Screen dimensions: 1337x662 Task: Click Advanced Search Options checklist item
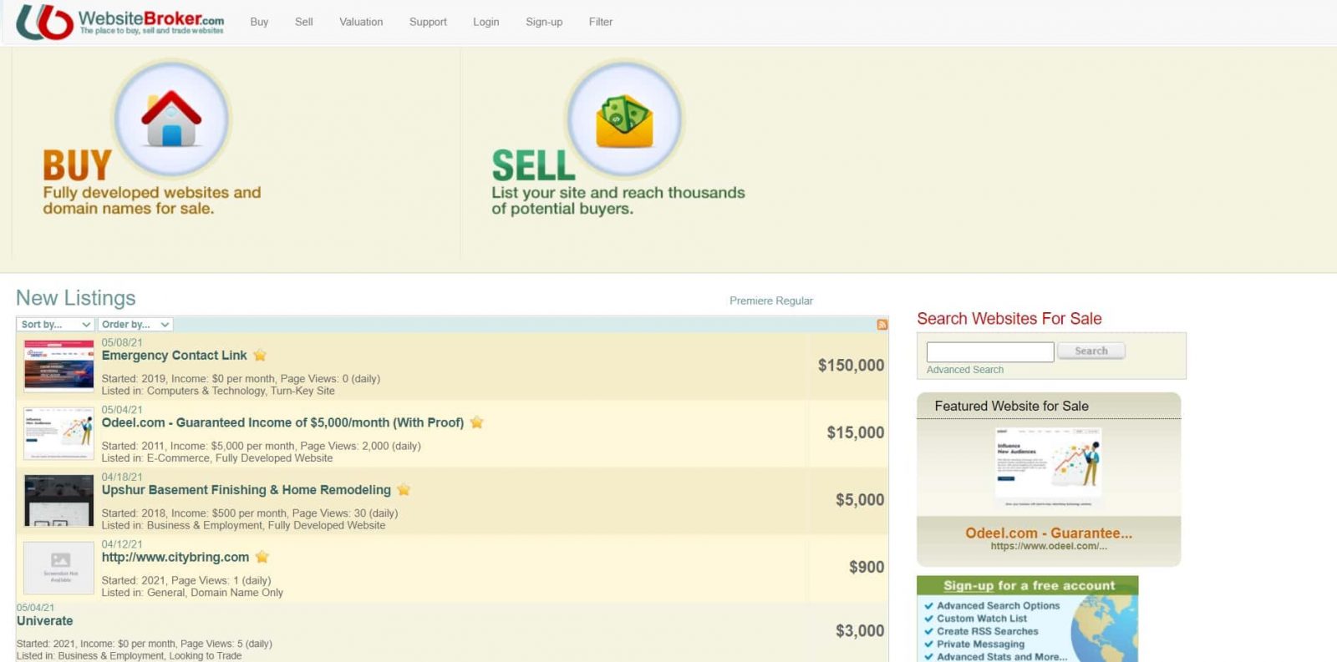[x=998, y=606]
